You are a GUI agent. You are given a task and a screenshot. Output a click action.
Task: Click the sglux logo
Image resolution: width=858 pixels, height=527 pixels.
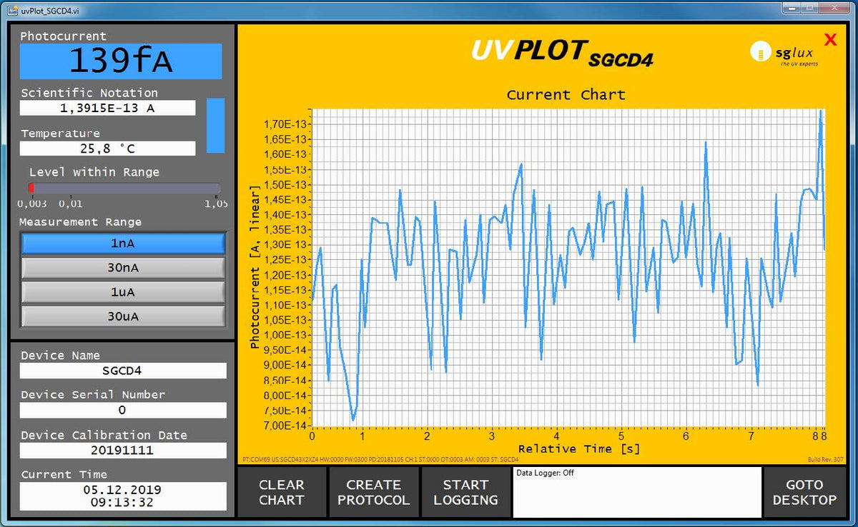click(784, 54)
